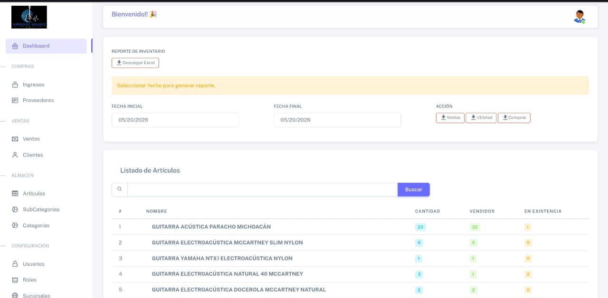Click the Ventas money icon in sidebar
608x298 pixels.
tap(15, 139)
